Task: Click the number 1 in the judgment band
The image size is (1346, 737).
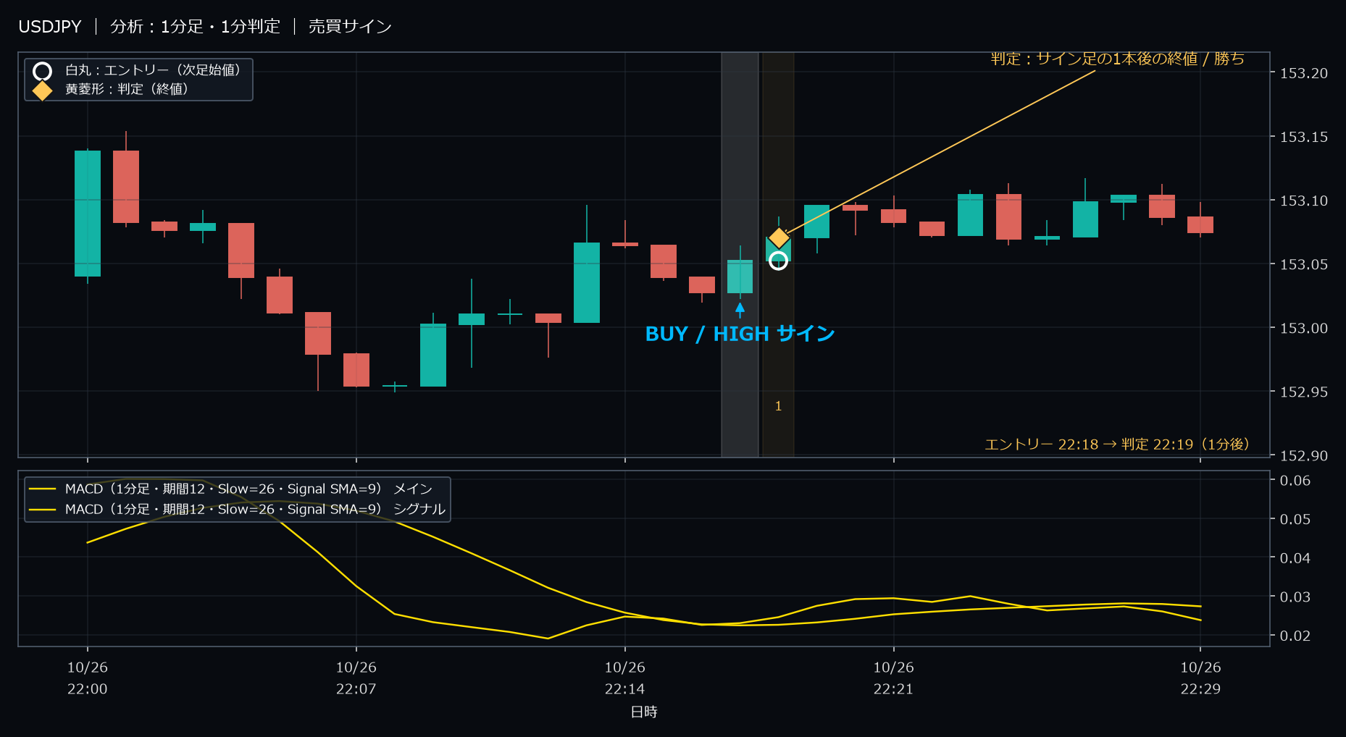Action: 778,406
